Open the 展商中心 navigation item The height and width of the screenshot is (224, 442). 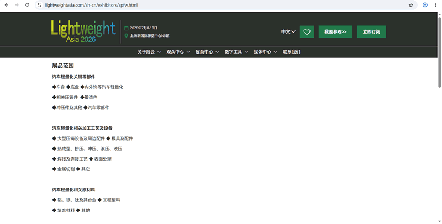pos(207,52)
